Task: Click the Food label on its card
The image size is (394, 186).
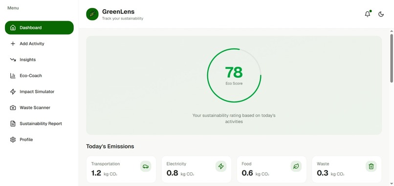Action: tap(246, 164)
